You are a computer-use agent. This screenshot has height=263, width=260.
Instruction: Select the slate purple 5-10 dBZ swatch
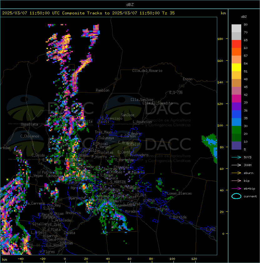click(236, 146)
